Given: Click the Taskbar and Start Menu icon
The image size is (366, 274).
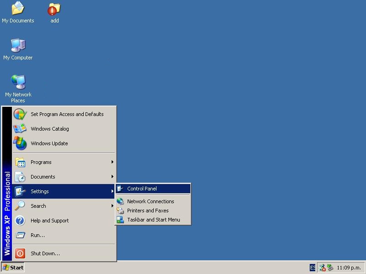Looking at the screenshot, I should (x=120, y=220).
